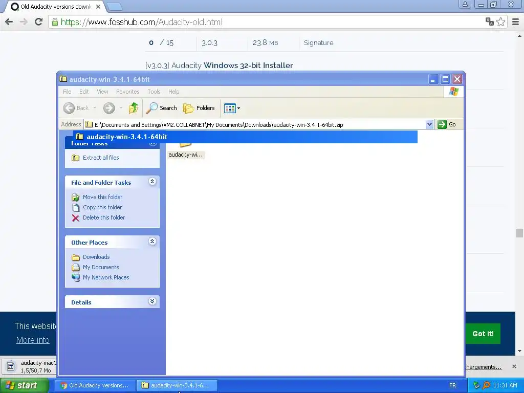524x393 pixels.
Task: Expand the Address bar dropdown arrow
Action: pos(429,125)
